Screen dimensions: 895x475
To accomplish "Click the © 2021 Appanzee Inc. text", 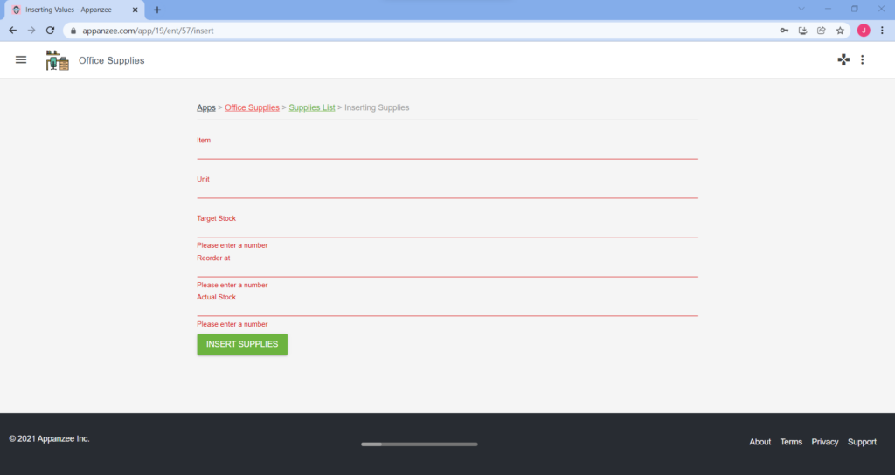I will pos(49,438).
